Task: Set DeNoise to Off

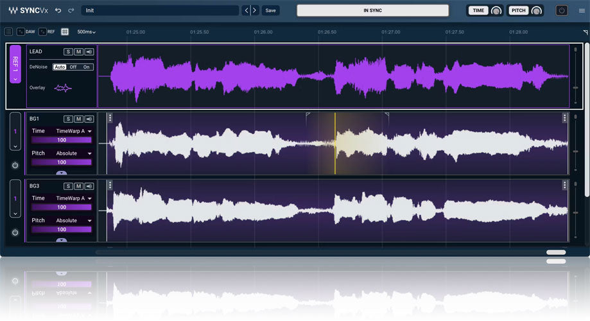Action: point(73,67)
